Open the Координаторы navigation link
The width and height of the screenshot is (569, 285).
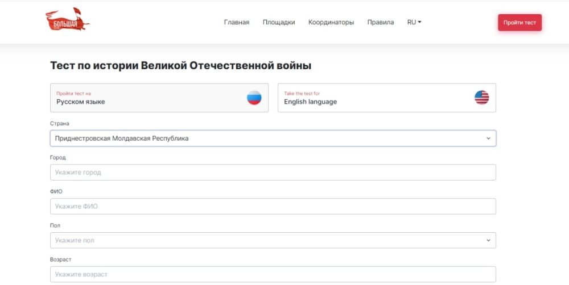(331, 23)
